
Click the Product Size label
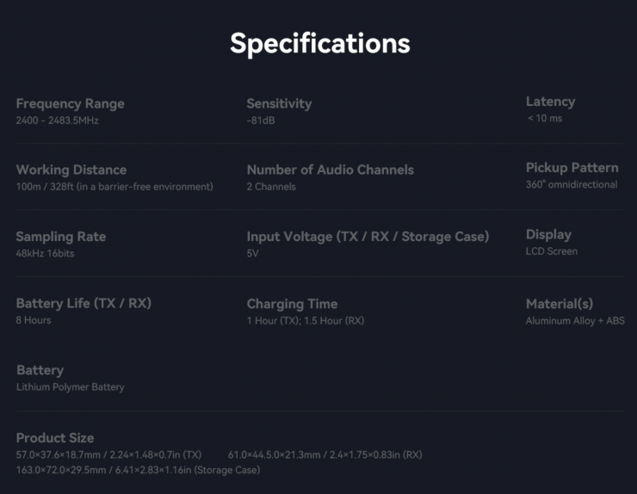55,437
